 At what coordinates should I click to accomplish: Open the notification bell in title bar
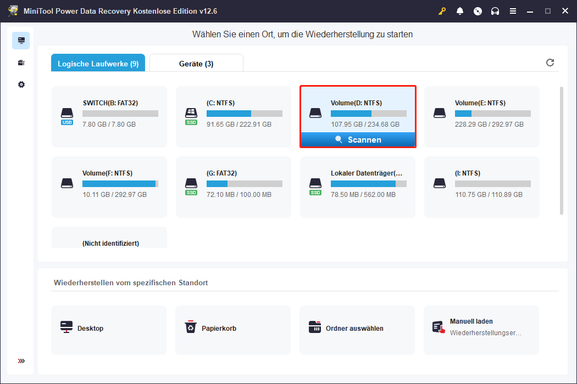click(460, 11)
